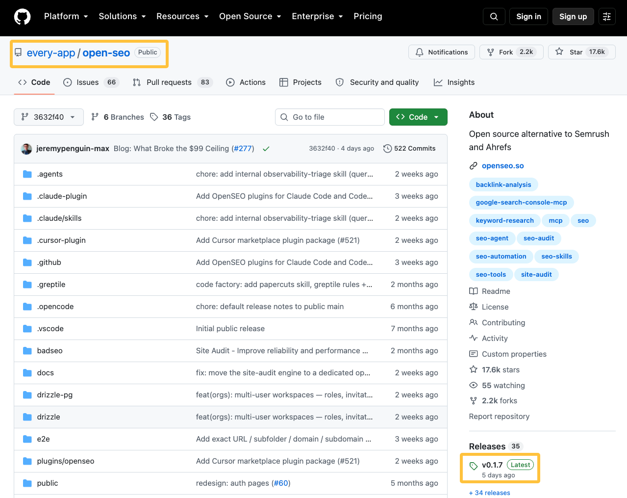This screenshot has width=627, height=498.
Task: Open the plugins/openseo folder
Action: click(66, 461)
